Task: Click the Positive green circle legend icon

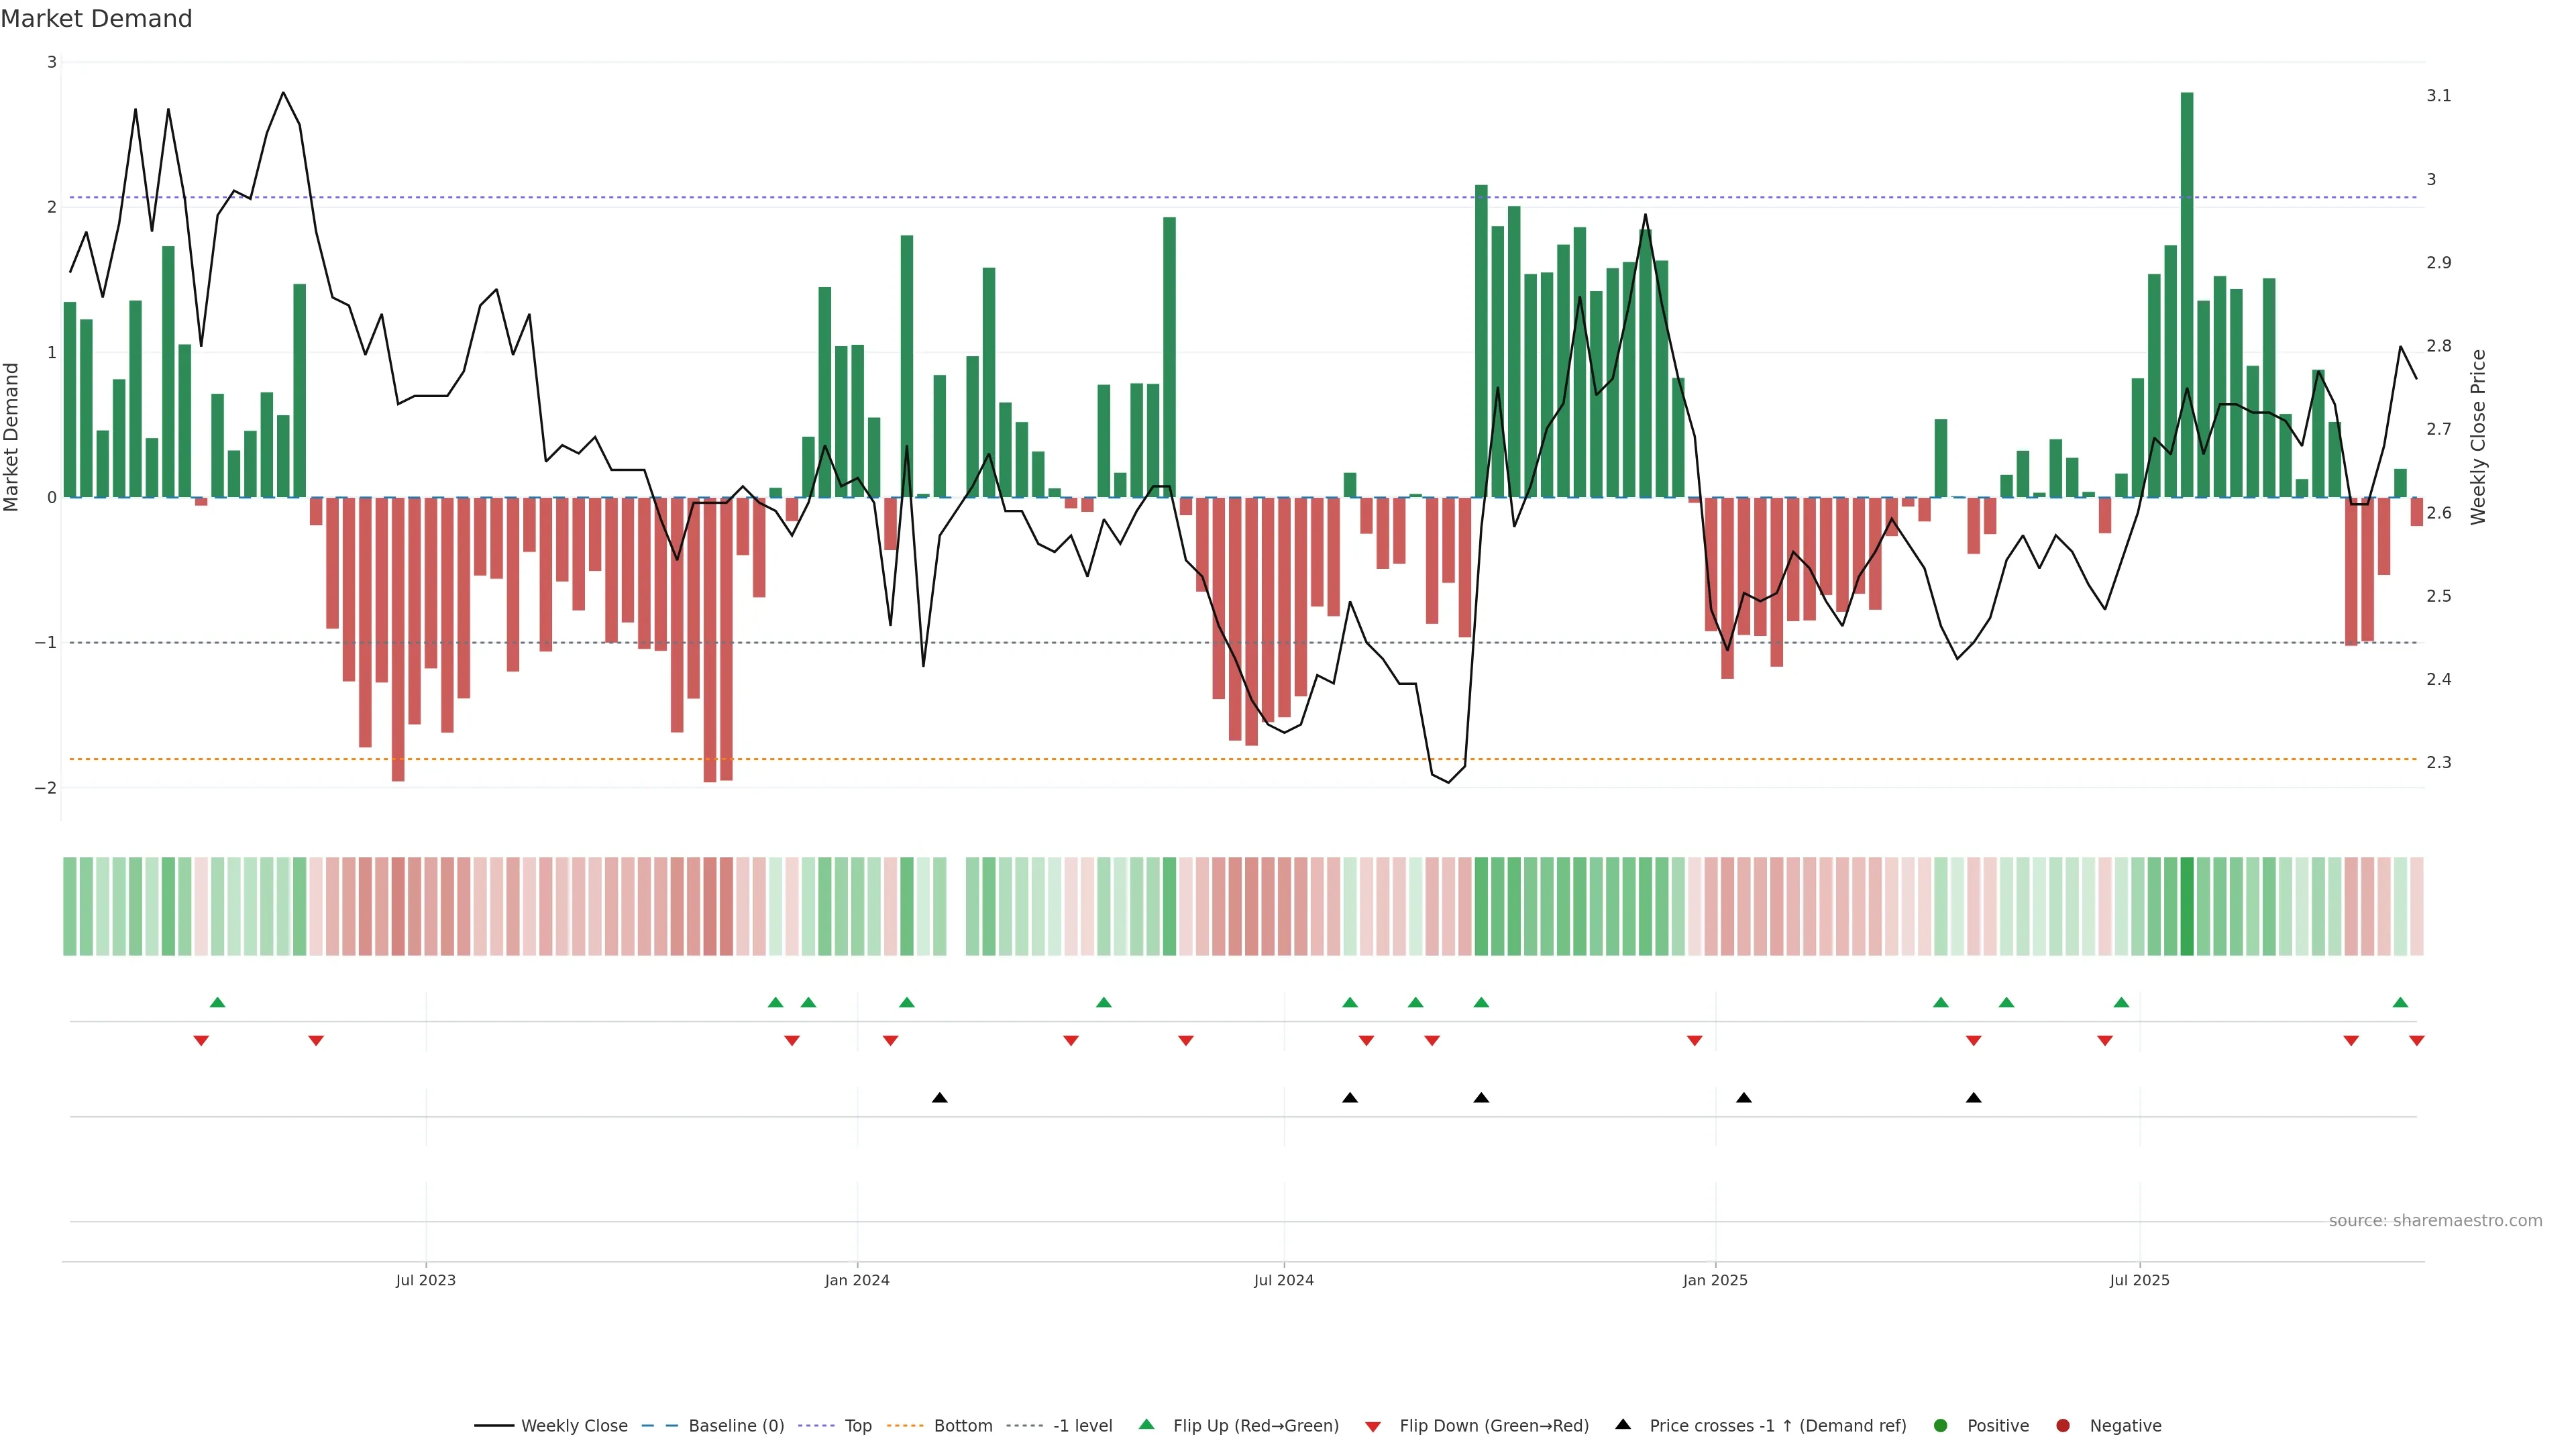Action: pyautogui.click(x=1941, y=1425)
